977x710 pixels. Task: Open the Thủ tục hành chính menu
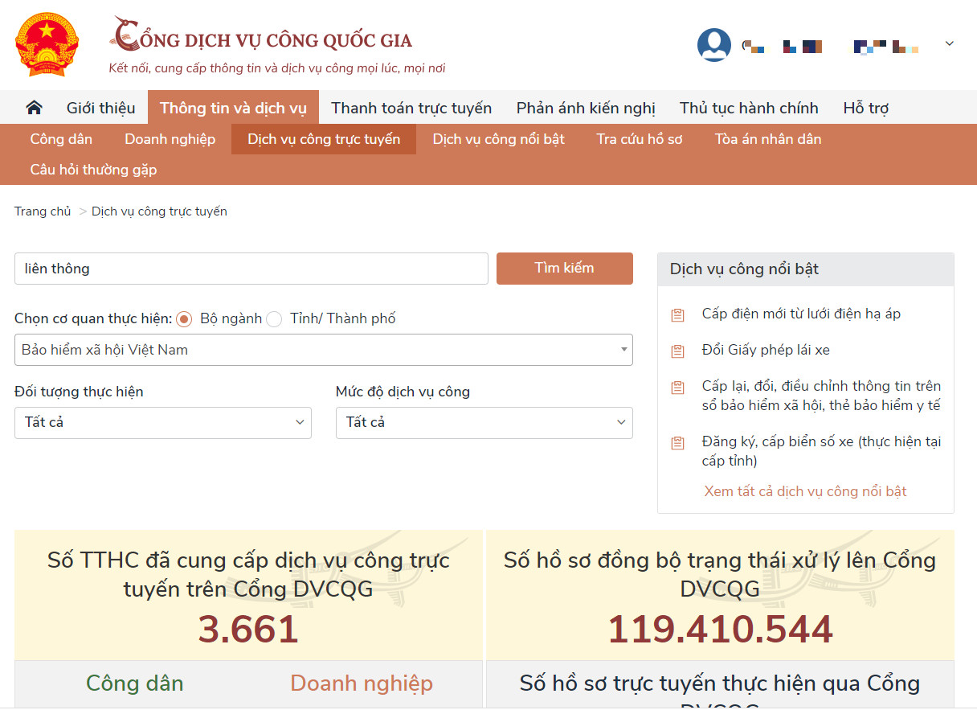click(x=749, y=108)
